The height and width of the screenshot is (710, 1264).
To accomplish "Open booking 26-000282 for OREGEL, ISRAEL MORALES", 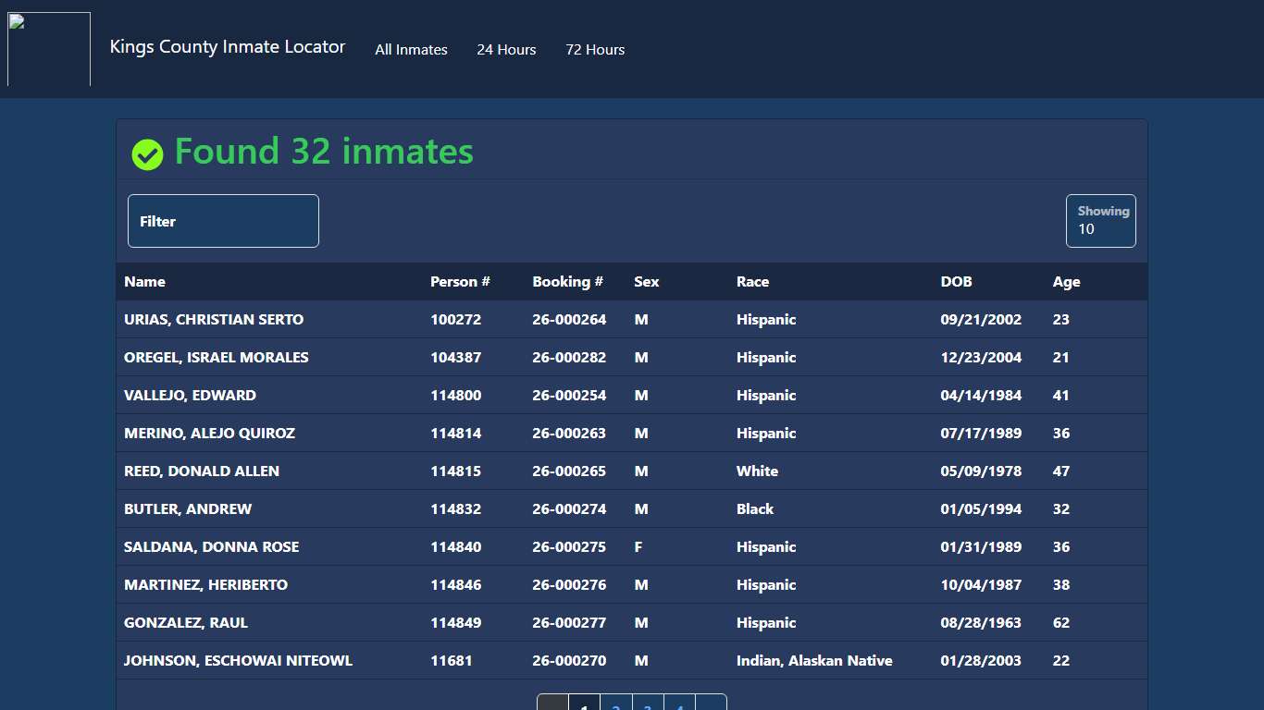I will [568, 357].
